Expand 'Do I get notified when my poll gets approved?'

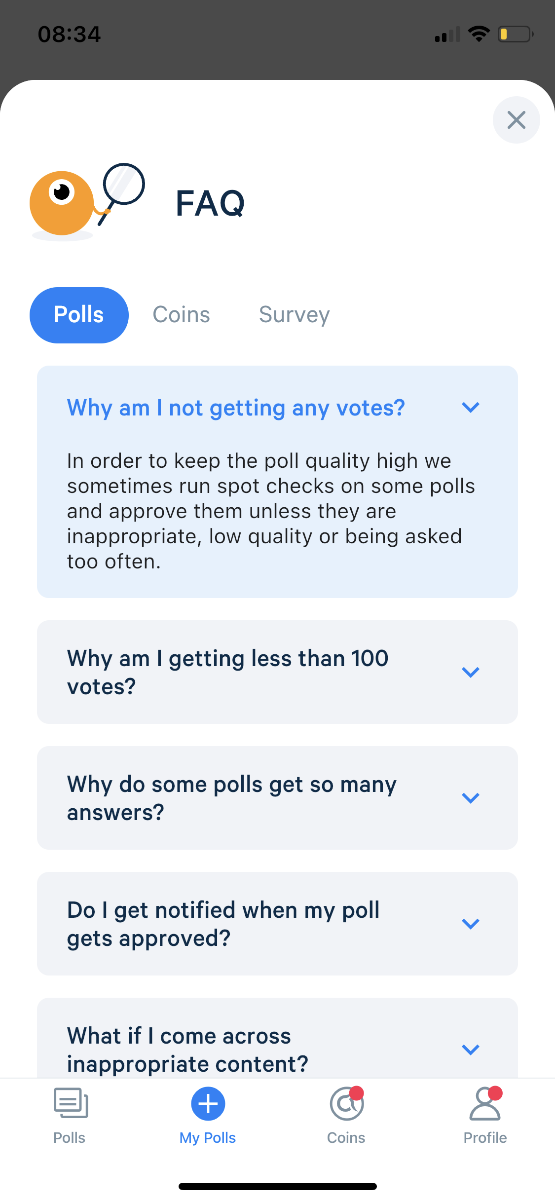(x=470, y=924)
